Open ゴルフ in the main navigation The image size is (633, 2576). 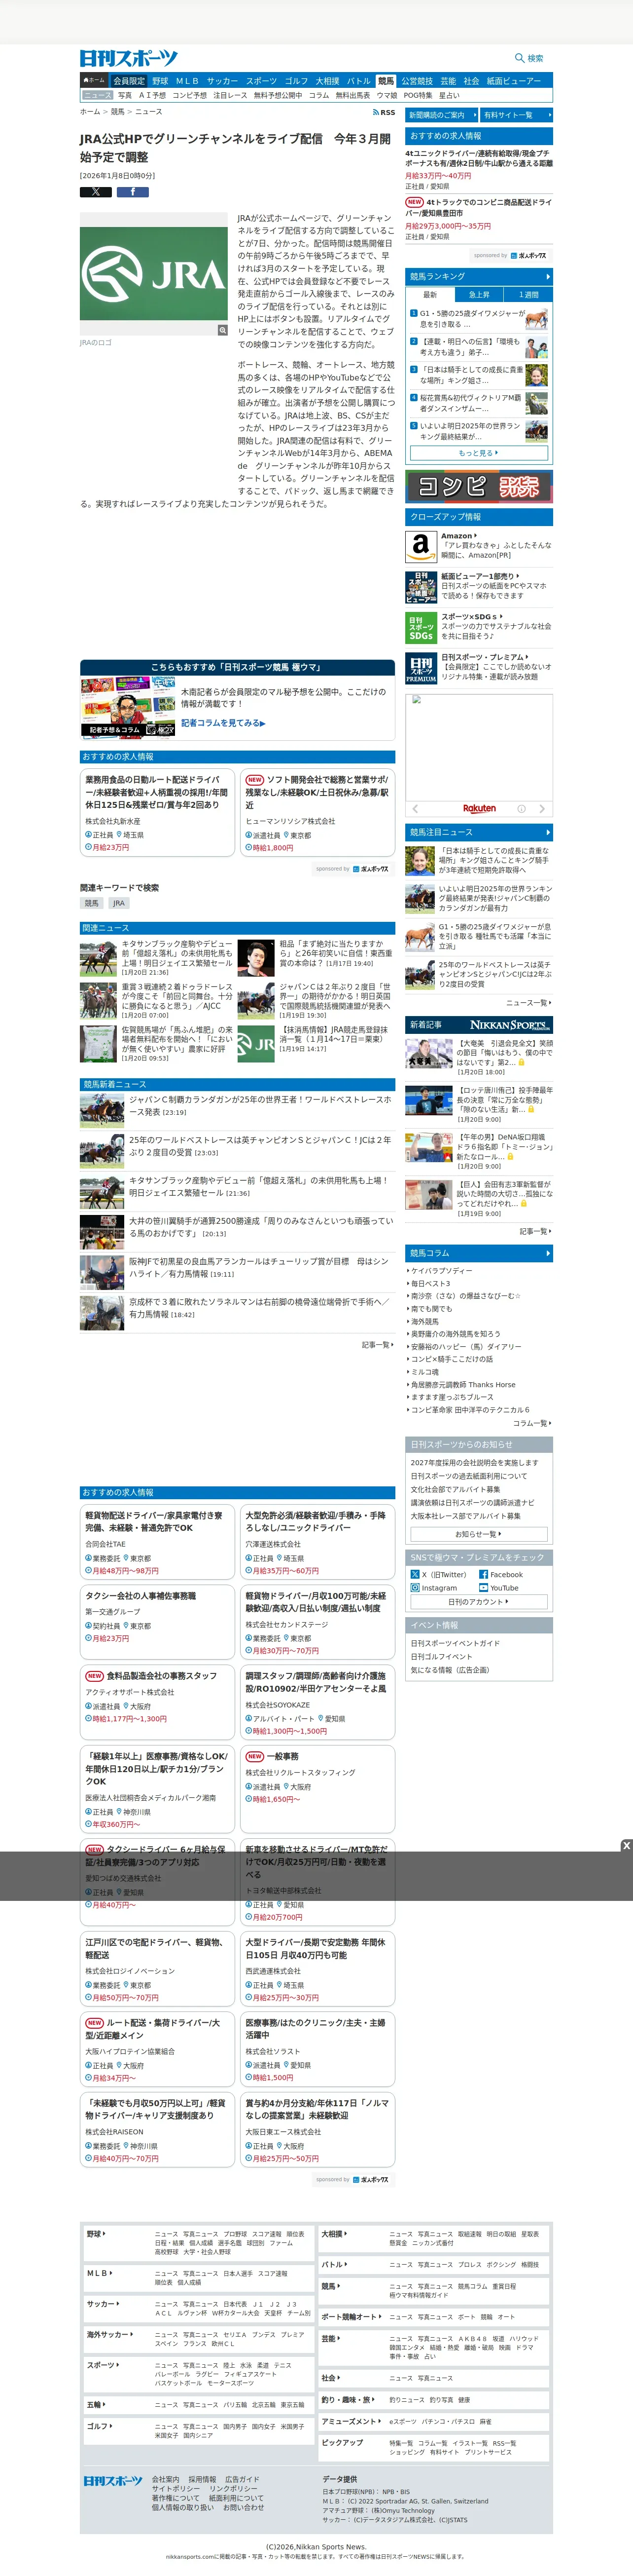pyautogui.click(x=296, y=81)
